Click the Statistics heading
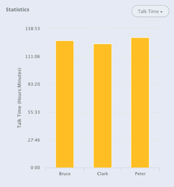 click(17, 10)
